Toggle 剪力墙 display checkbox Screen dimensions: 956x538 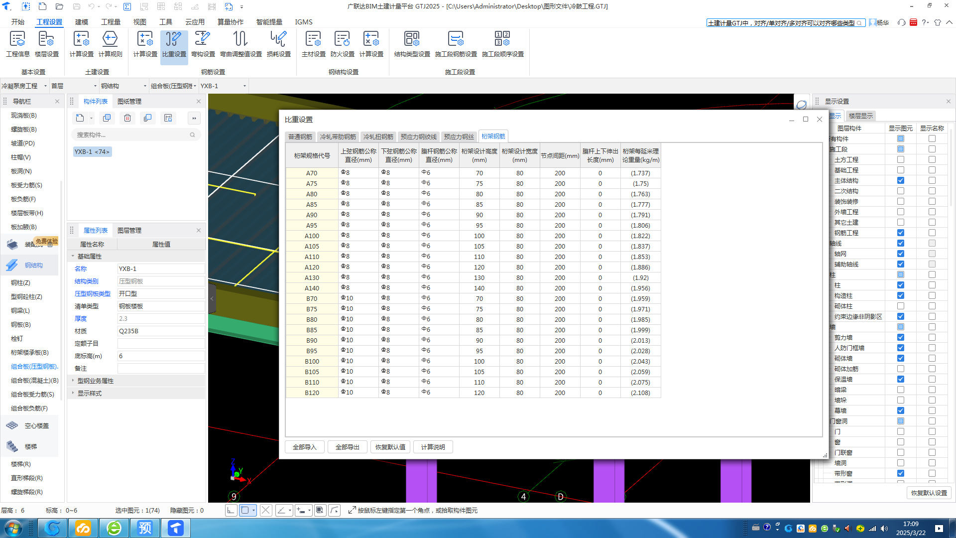(x=901, y=337)
